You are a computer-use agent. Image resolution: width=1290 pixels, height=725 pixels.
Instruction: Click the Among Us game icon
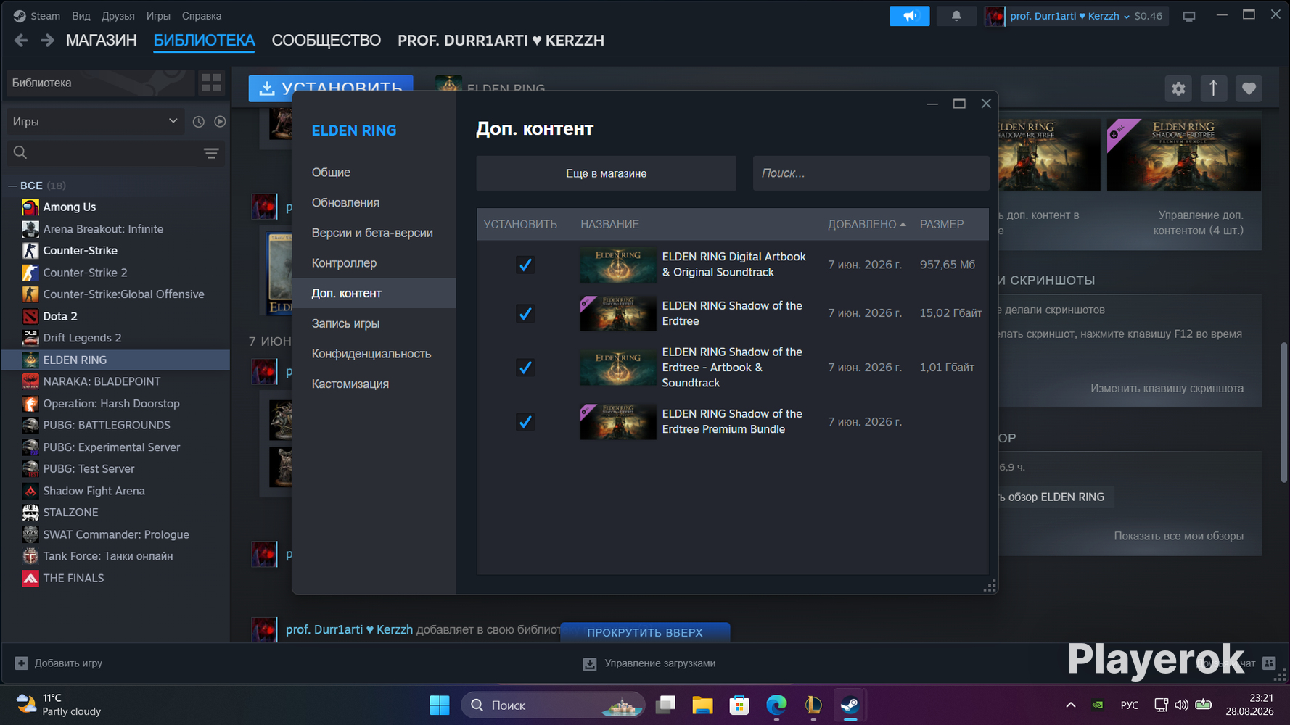[30, 207]
